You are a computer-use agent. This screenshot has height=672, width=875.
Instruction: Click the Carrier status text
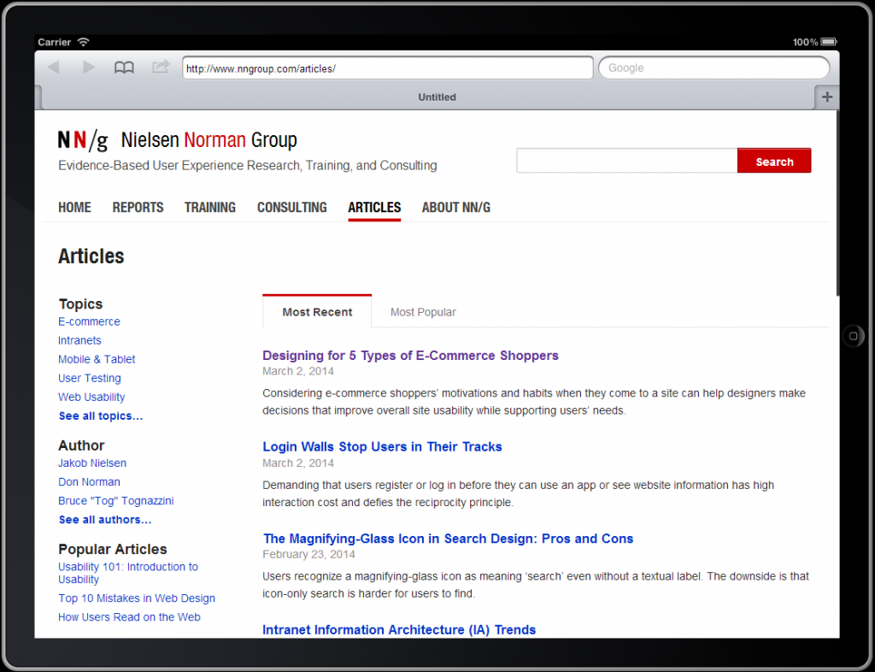(x=54, y=43)
